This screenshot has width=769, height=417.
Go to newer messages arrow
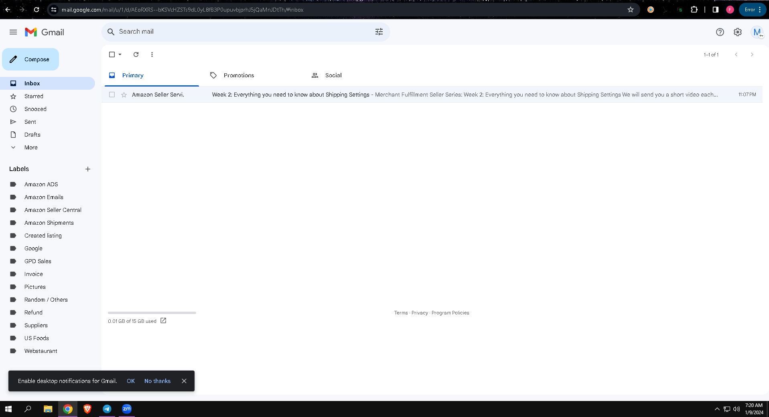736,54
